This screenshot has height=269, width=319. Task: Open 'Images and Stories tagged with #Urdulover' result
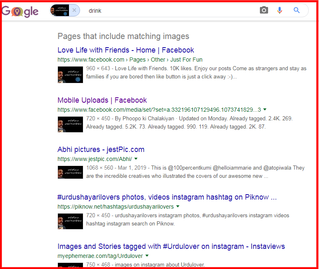click(x=171, y=246)
